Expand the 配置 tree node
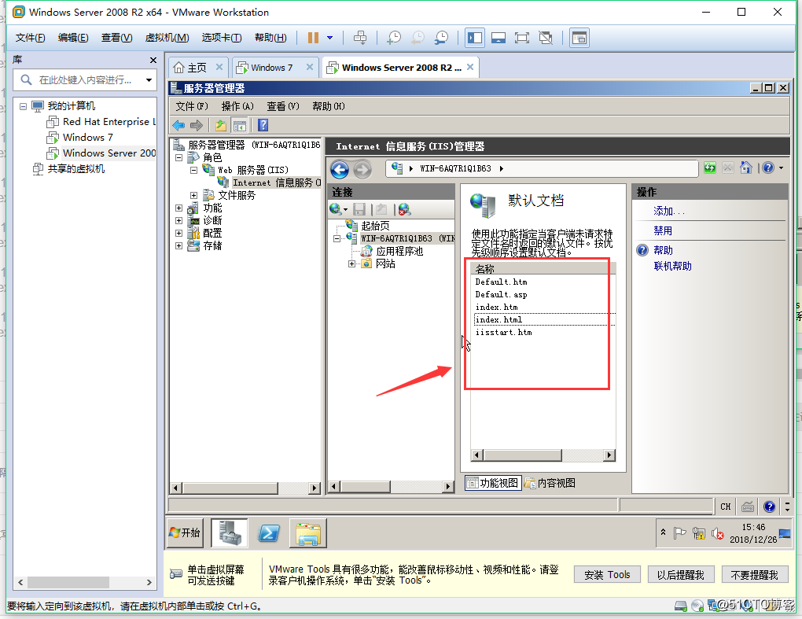The width and height of the screenshot is (802, 619). [179, 234]
